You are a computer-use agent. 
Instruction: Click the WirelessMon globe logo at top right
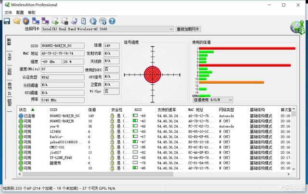click(297, 27)
